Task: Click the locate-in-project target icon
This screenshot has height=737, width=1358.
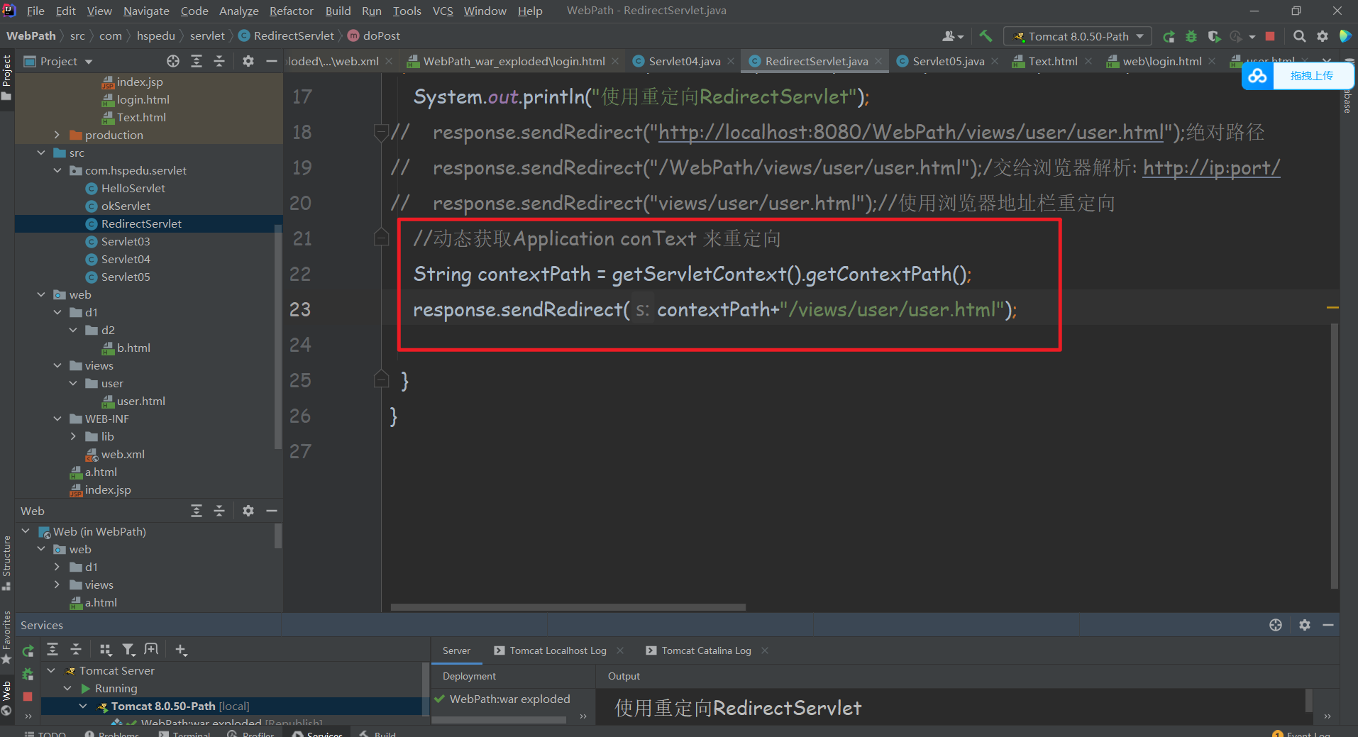Action: pyautogui.click(x=173, y=61)
